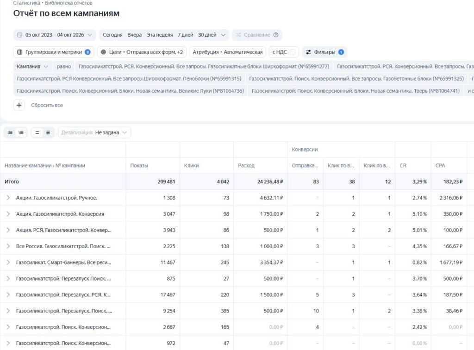Pick the 7 дней period
Viewport: 474px width, 350px height.
click(185, 35)
